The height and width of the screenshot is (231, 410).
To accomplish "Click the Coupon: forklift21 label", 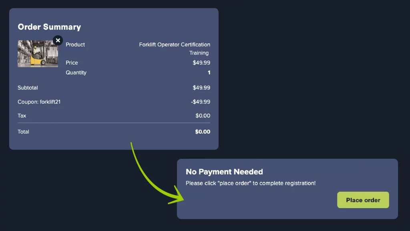I will 39,102.
